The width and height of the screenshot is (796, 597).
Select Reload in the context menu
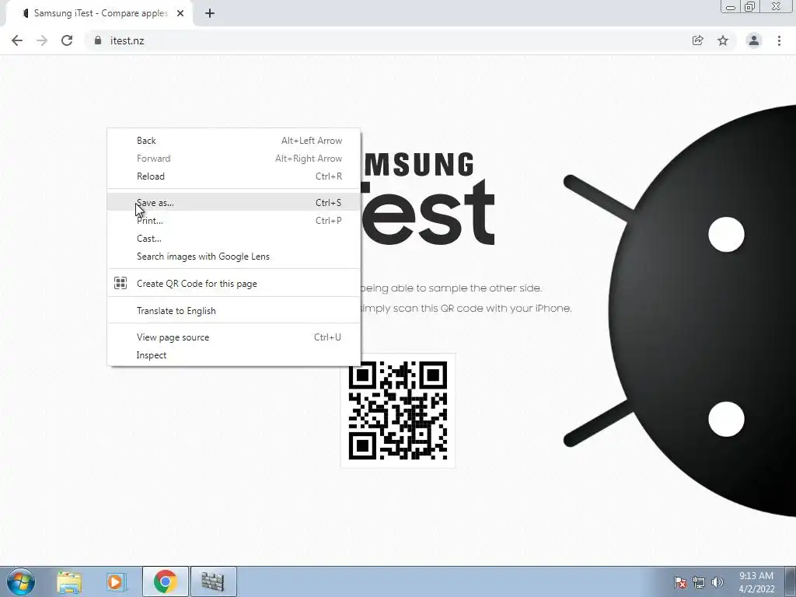[234, 176]
